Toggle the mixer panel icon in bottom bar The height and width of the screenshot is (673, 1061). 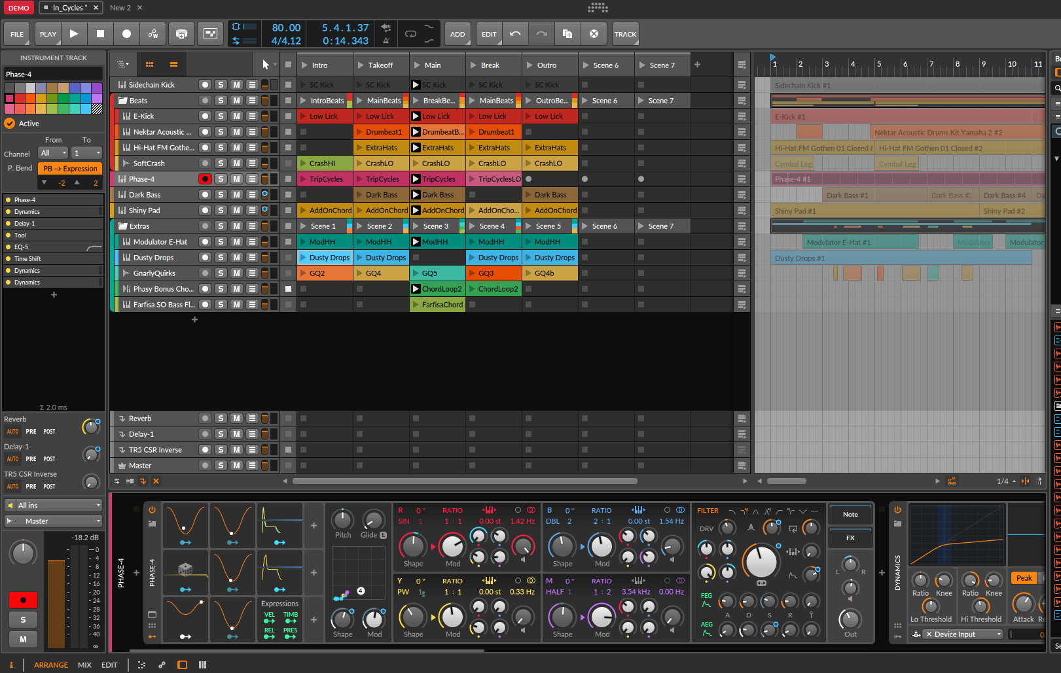tap(203, 664)
